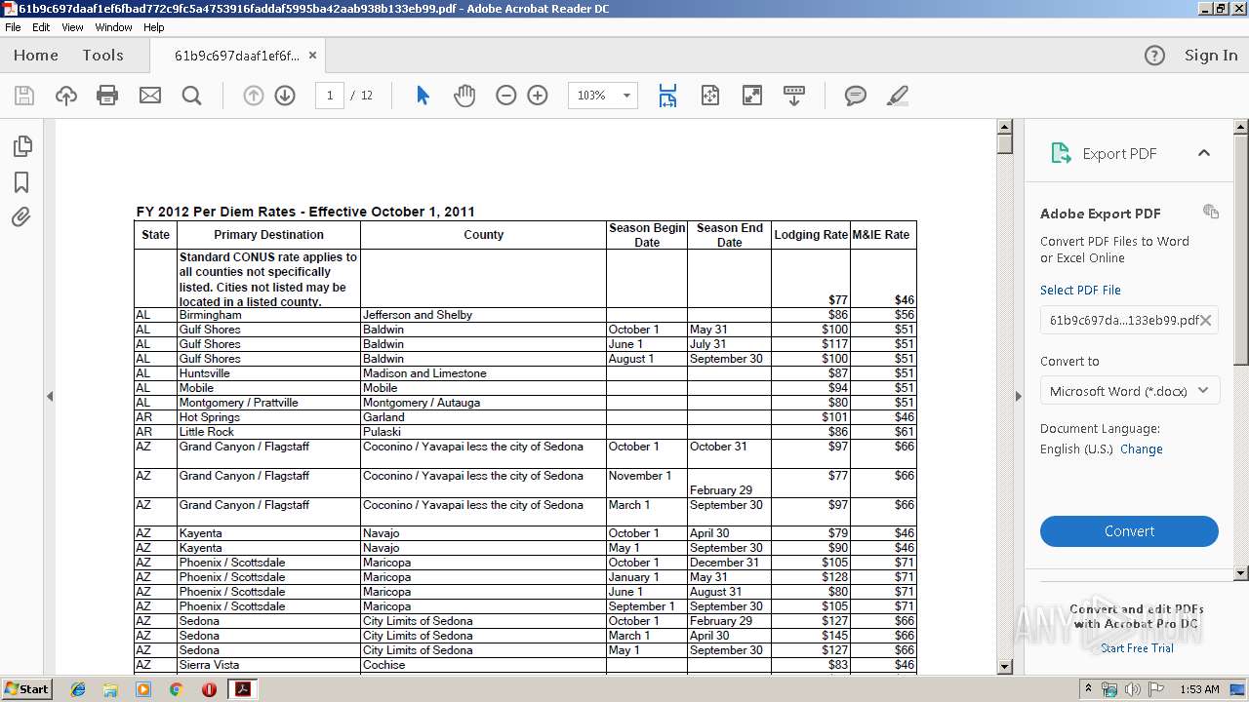Zoom out with minus icon

[x=506, y=96]
